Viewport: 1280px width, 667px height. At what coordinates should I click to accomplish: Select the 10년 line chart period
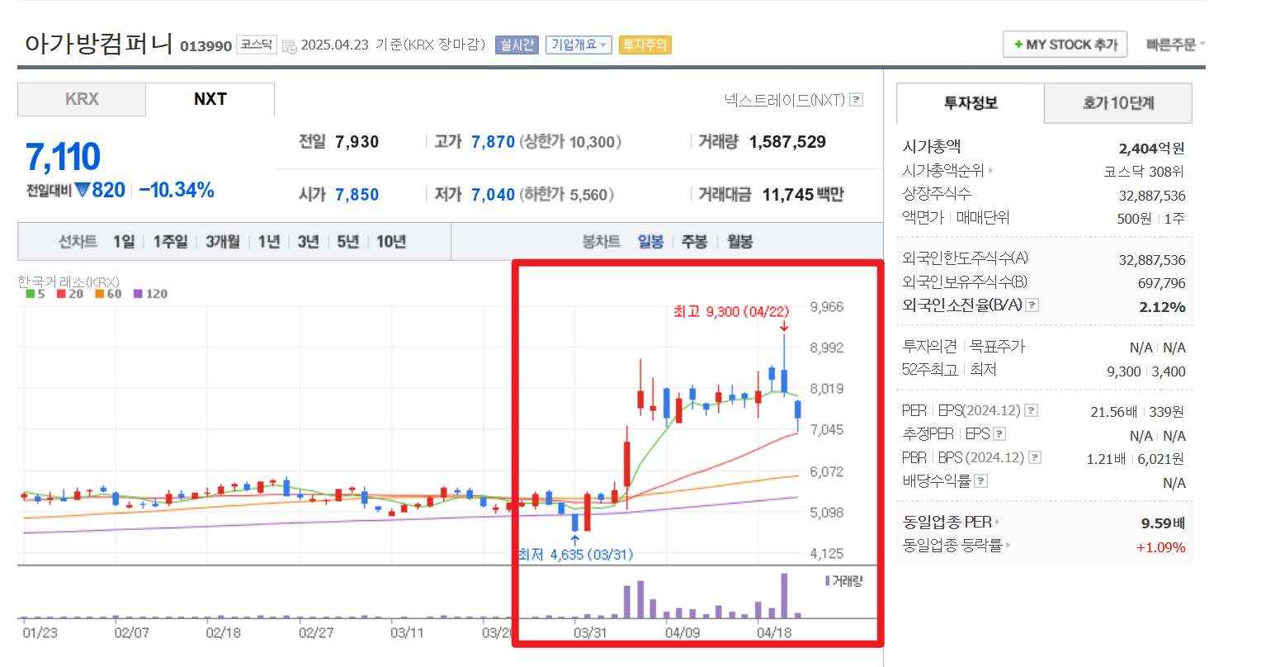point(391,242)
